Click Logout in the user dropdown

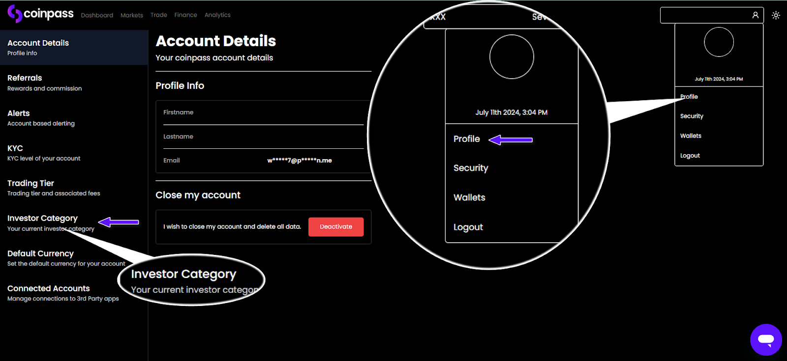click(x=690, y=156)
